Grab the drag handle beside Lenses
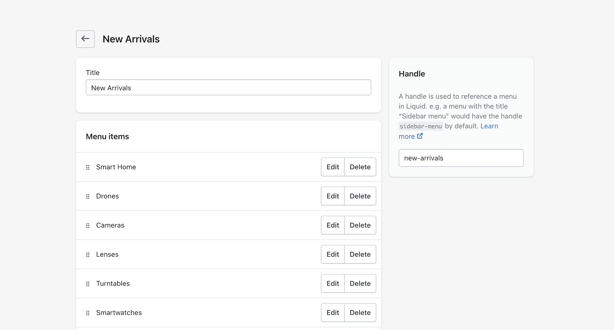Viewport: 614px width, 330px height. point(88,255)
